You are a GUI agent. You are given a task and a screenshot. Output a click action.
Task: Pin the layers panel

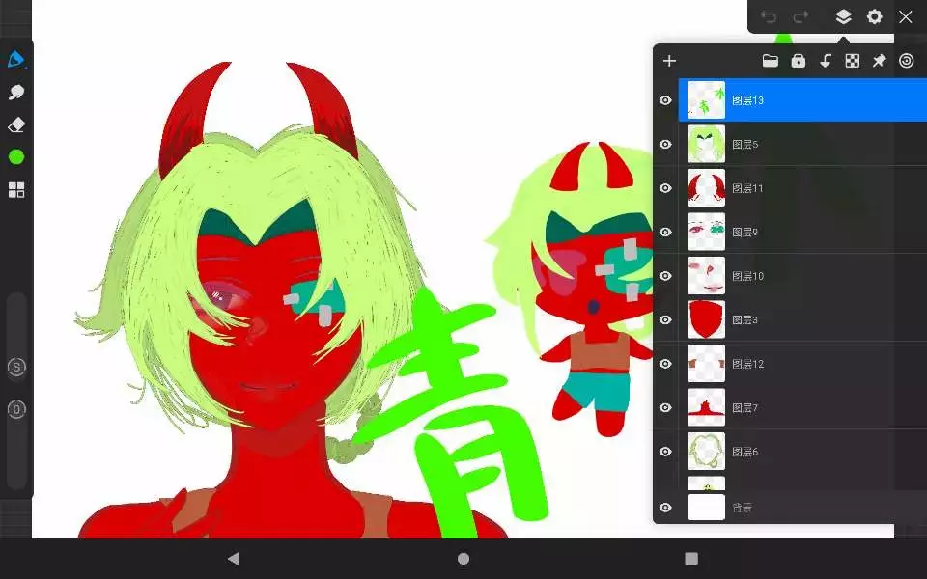click(x=879, y=61)
